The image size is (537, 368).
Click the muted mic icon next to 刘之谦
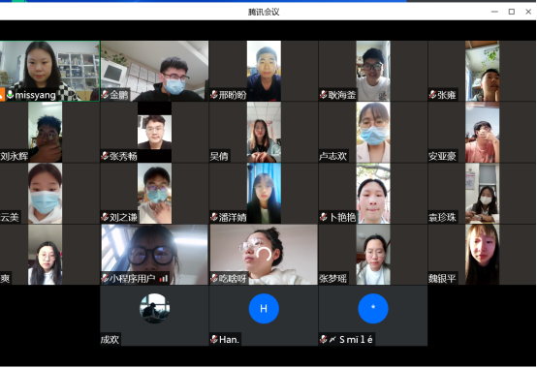[x=105, y=217]
